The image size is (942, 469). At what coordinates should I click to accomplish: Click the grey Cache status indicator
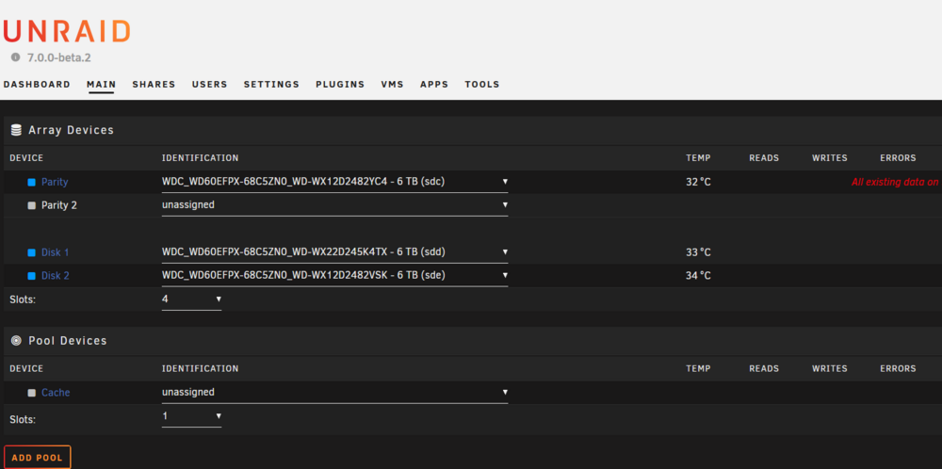tap(32, 393)
